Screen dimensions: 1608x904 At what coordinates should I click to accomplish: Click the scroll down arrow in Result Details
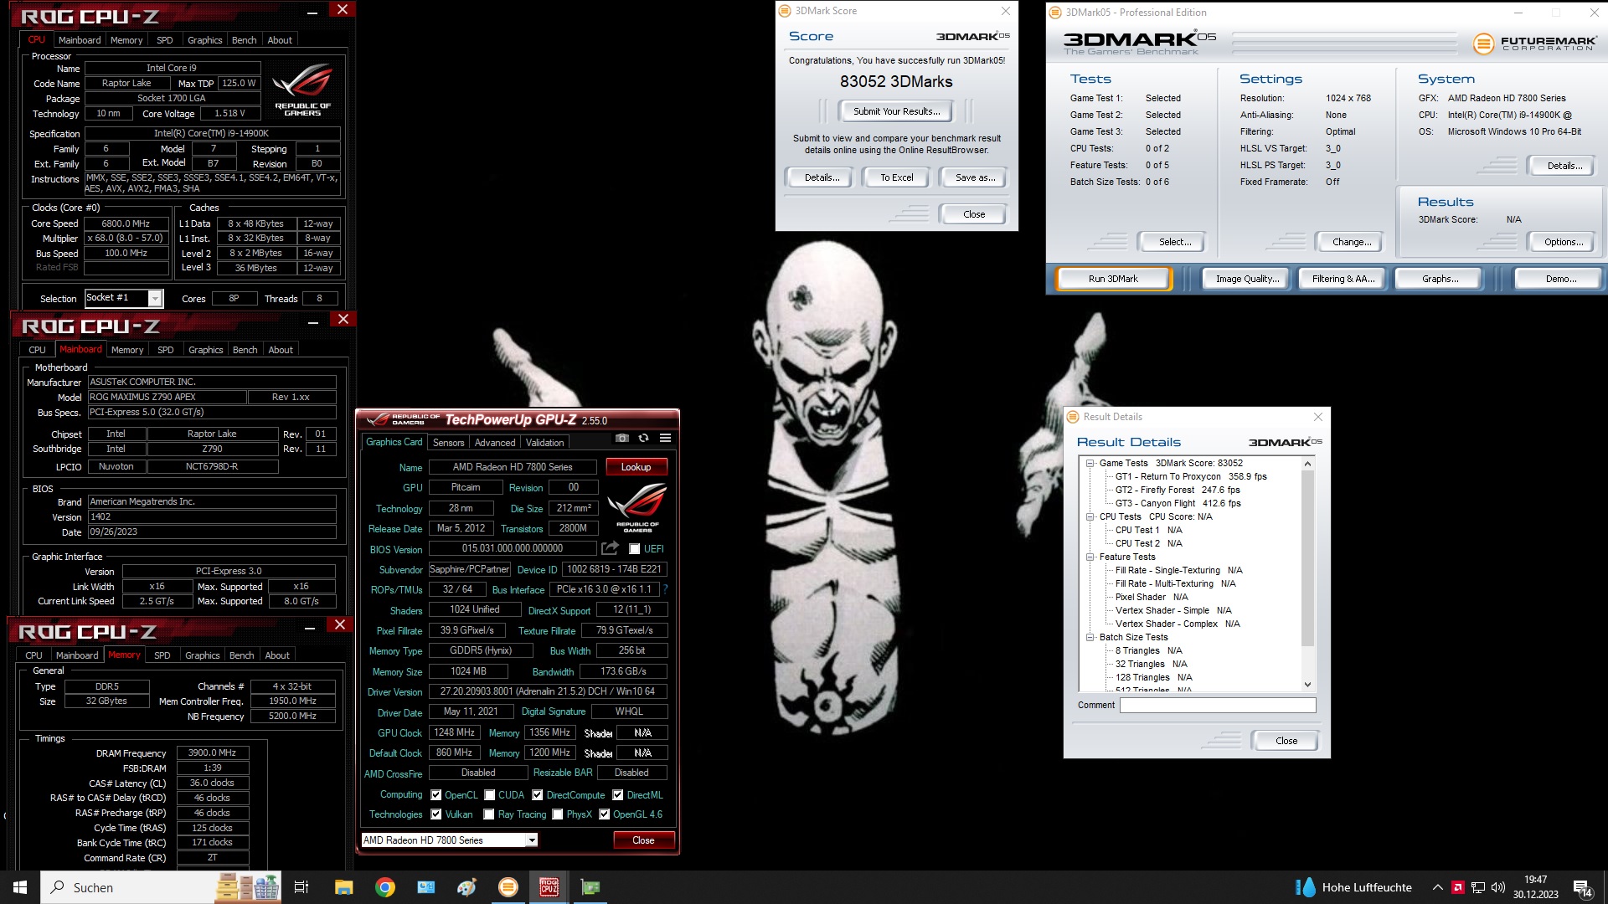coord(1307,685)
